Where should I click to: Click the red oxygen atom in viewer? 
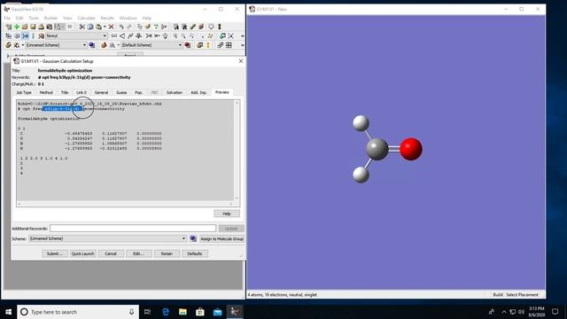411,149
